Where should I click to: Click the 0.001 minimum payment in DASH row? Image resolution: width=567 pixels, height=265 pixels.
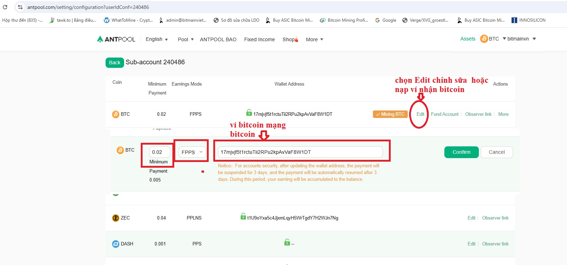coord(160,244)
